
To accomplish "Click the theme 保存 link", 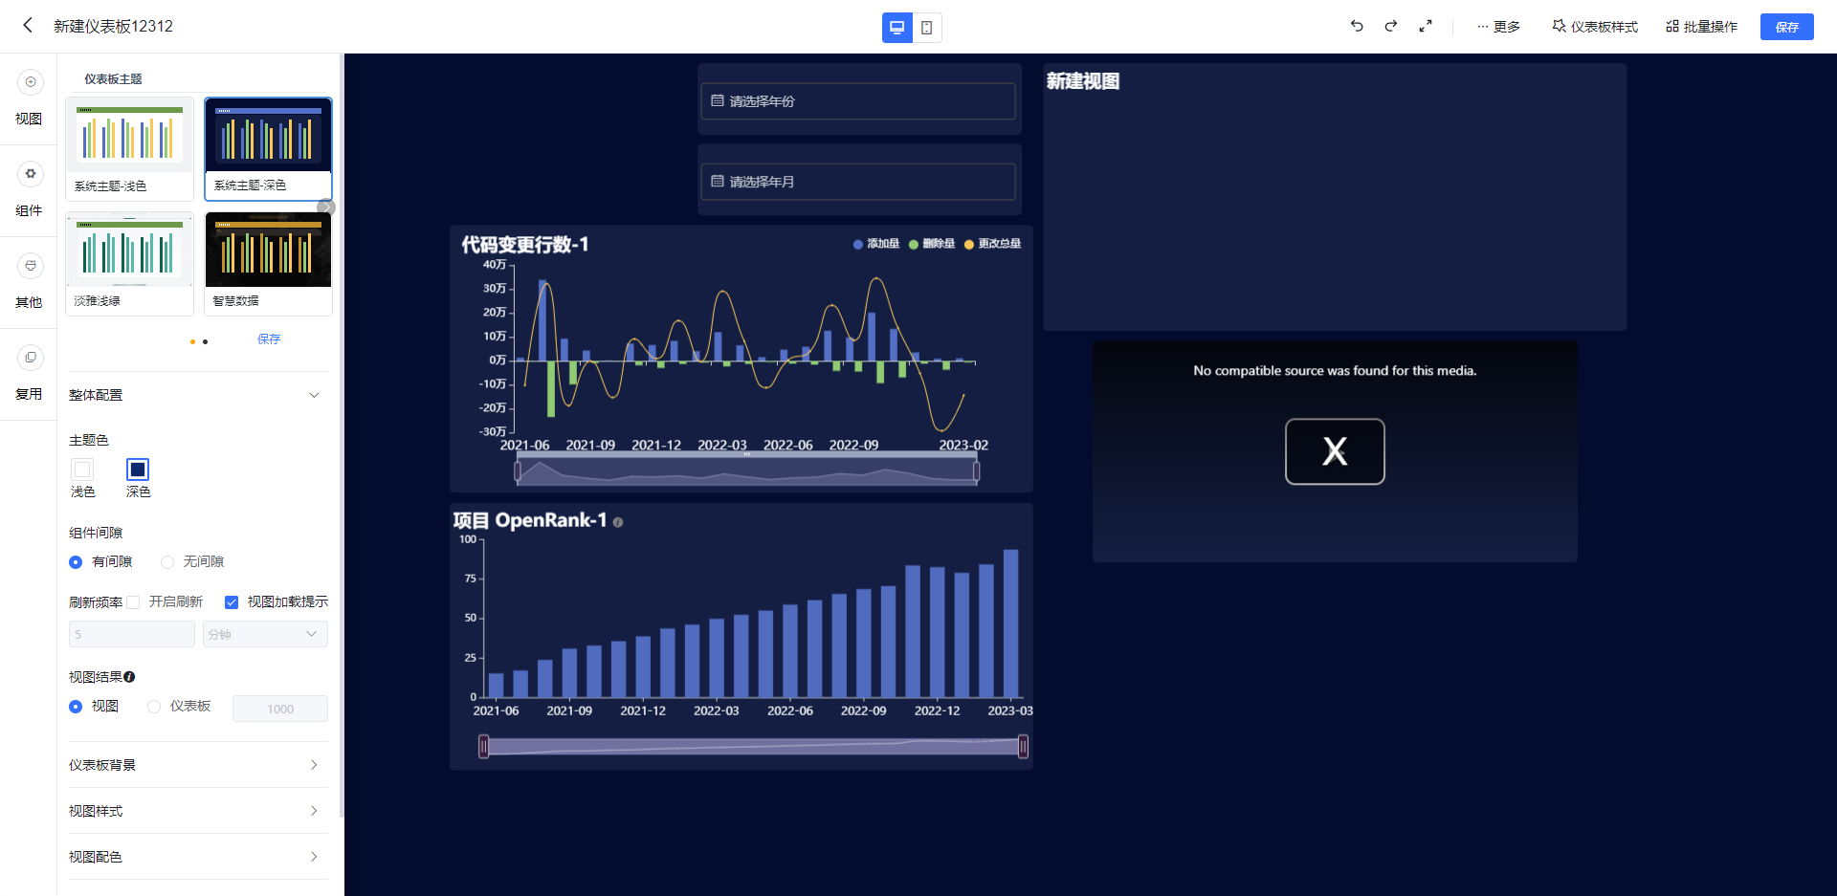I will [269, 339].
